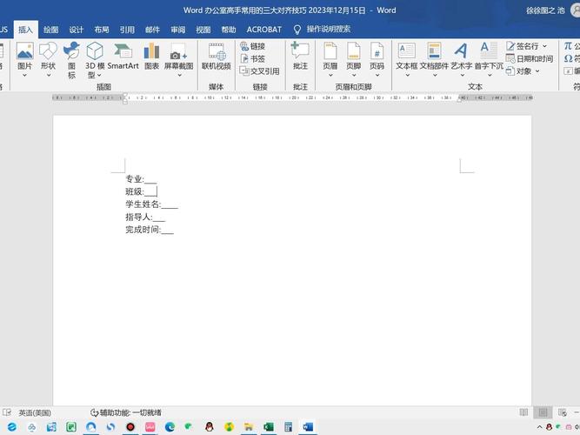Open the ACROBAT tab
The width and height of the screenshot is (580, 435).
point(264,30)
